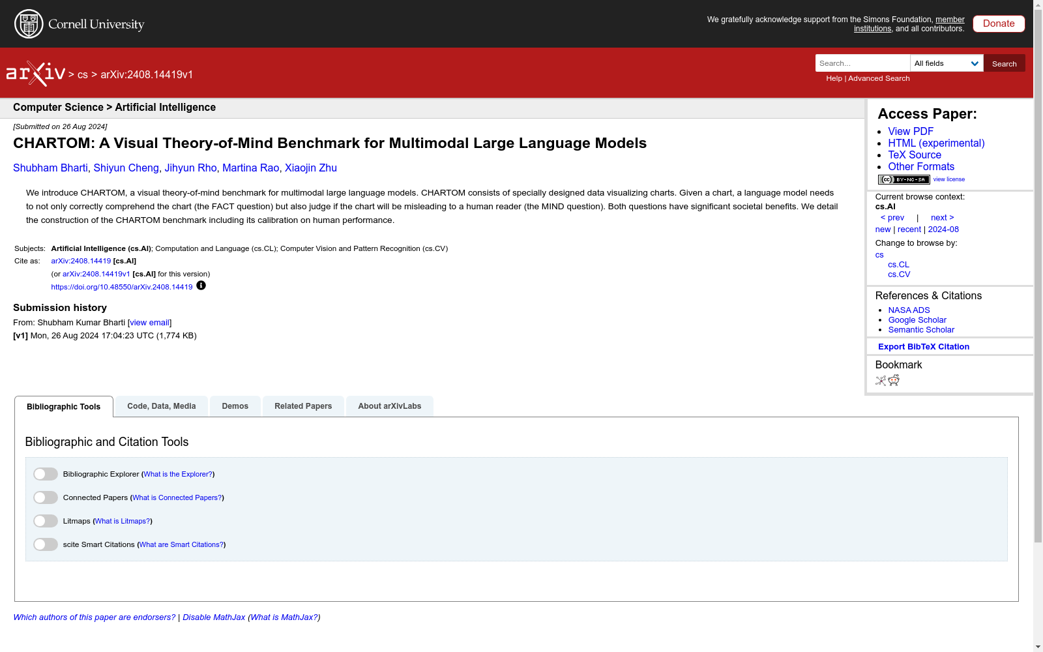Click Disable MathJax link
This screenshot has width=1043, height=652.
coord(214,617)
